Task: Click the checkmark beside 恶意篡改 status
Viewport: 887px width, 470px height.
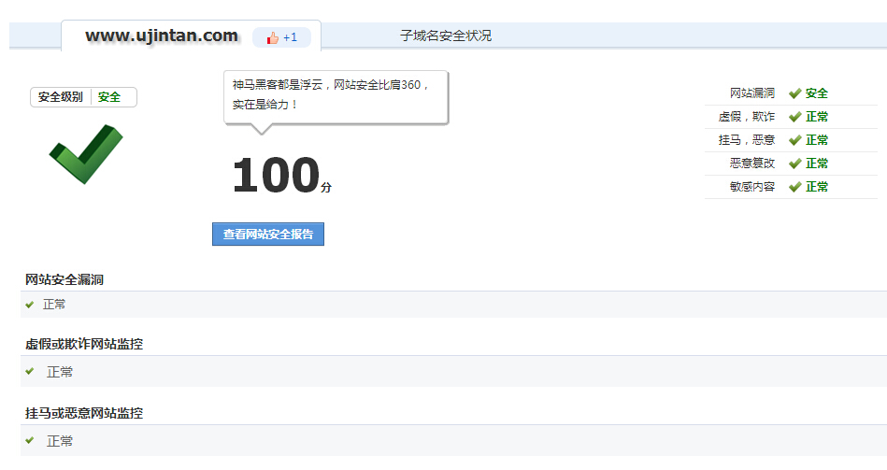Action: point(794,164)
